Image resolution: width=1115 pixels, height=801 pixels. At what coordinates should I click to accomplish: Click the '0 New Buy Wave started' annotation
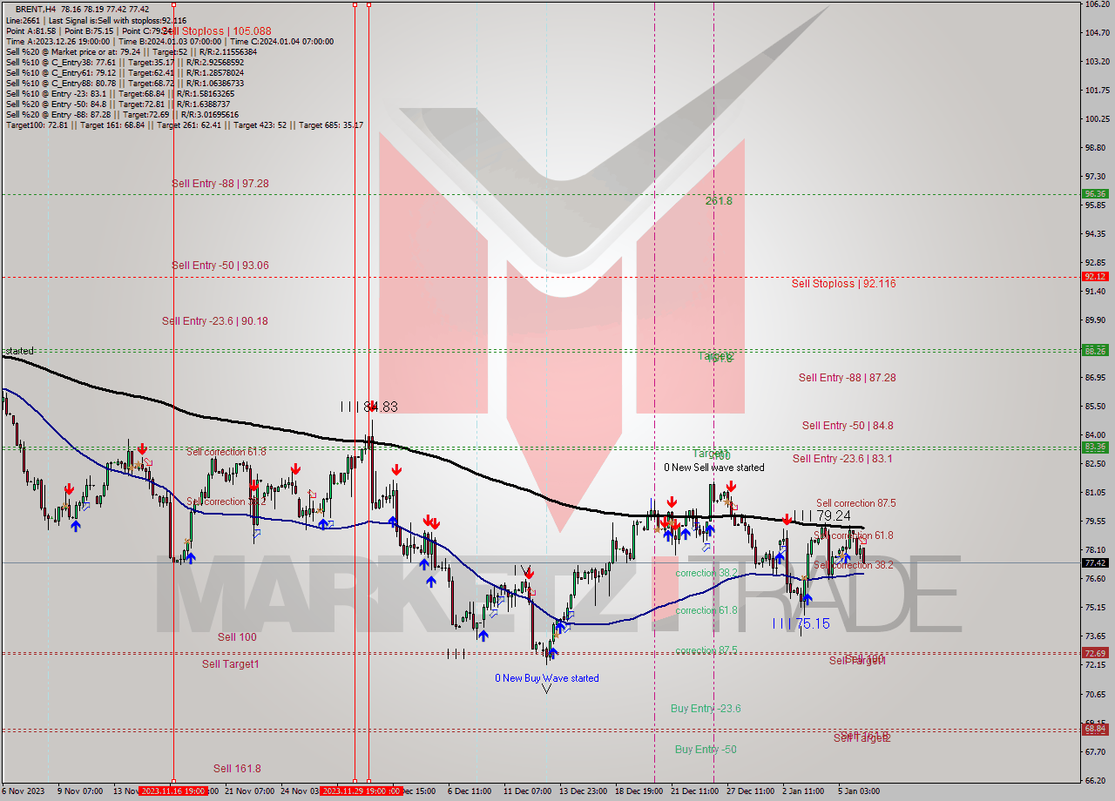[x=547, y=678]
